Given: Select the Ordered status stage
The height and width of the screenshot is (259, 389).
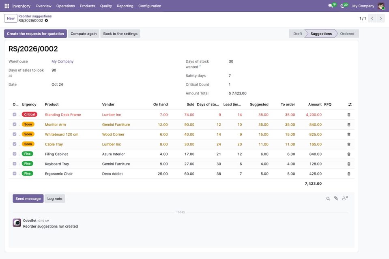Looking at the screenshot, I should tap(347, 34).
